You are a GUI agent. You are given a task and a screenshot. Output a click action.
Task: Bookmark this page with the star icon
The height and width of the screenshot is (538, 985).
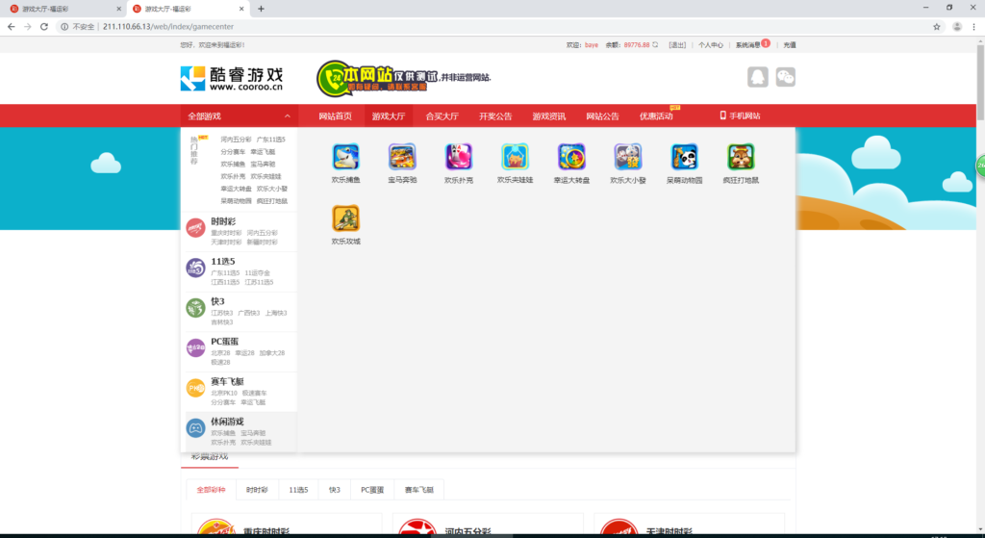click(937, 26)
